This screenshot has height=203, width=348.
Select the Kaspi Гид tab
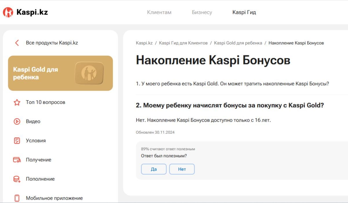point(244,12)
